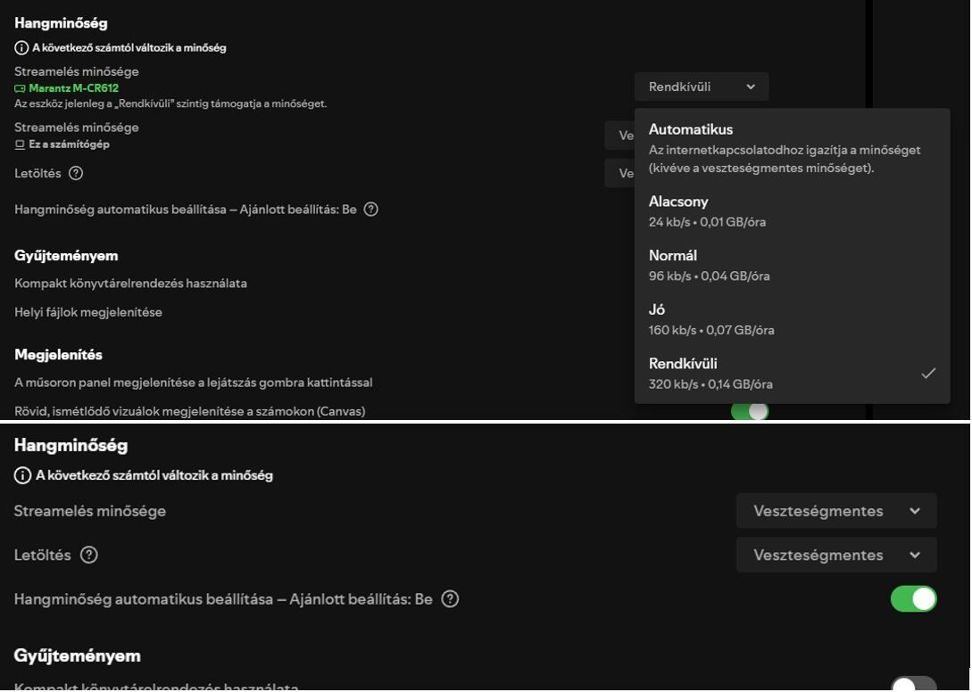Screen dimensions: 972x692
Task: Click the checkmark next to Rendkívüli option
Action: [928, 373]
